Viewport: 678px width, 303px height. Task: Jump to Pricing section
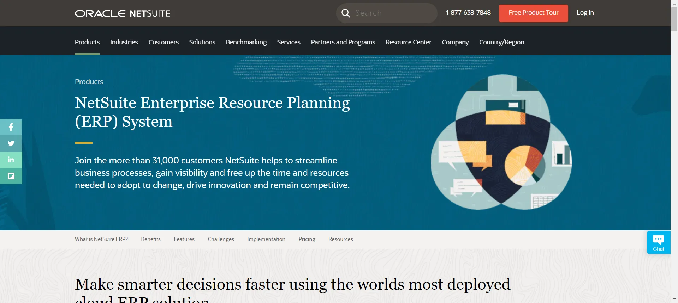click(x=307, y=239)
